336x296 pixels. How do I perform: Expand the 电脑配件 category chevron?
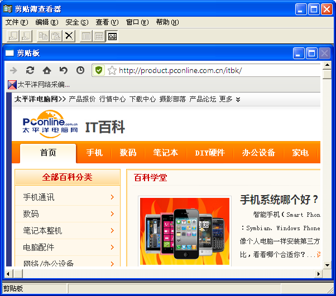pos(112,248)
